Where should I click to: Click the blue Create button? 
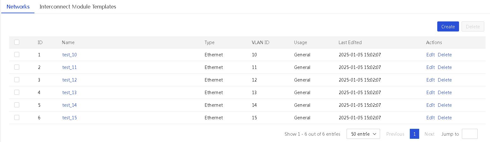click(x=448, y=26)
